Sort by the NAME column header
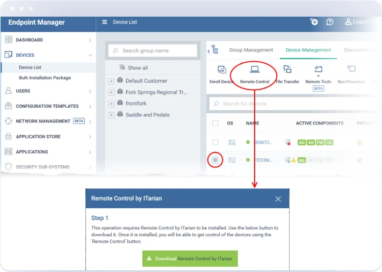 tap(253, 123)
